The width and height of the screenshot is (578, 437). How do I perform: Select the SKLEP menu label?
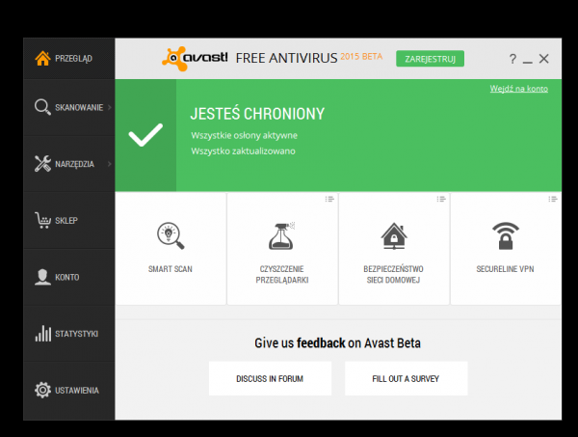[x=66, y=220]
